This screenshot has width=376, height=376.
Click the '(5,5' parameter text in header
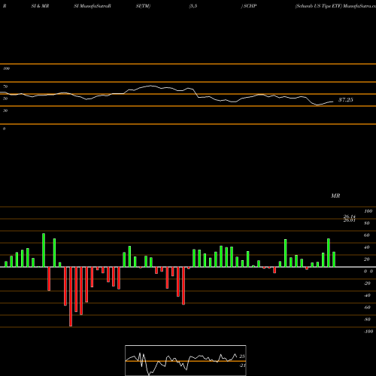[193, 6]
